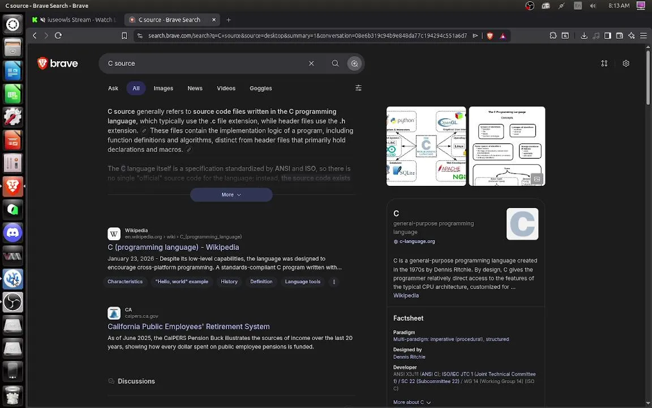Click the AI answer icon beside search

354,63
